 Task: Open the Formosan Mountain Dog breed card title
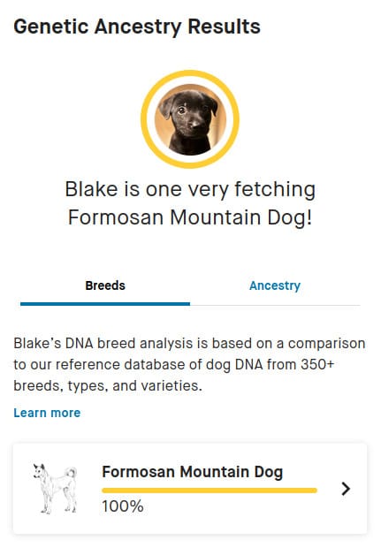click(193, 472)
